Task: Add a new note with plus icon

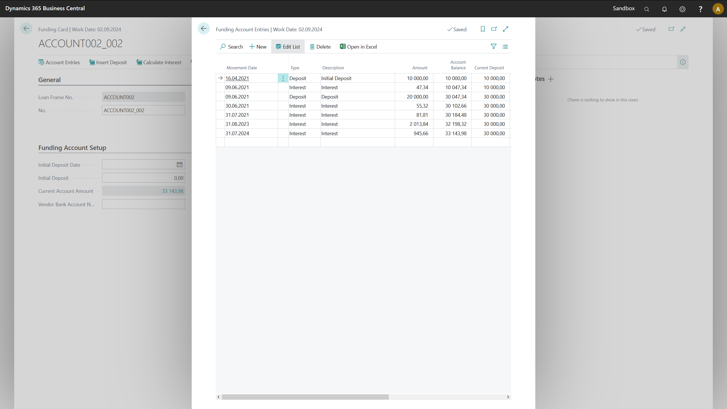Action: click(x=551, y=79)
